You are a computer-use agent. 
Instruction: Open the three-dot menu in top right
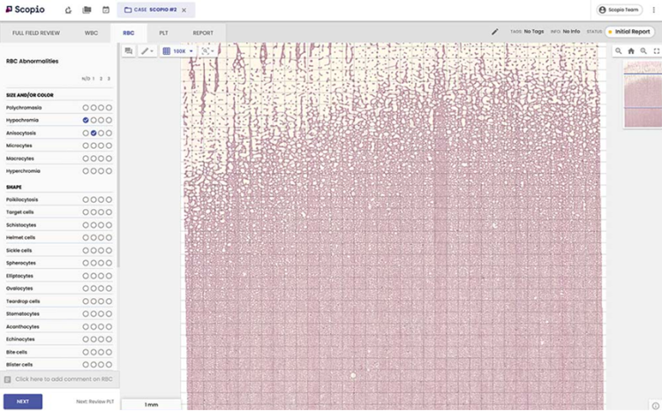click(x=653, y=10)
